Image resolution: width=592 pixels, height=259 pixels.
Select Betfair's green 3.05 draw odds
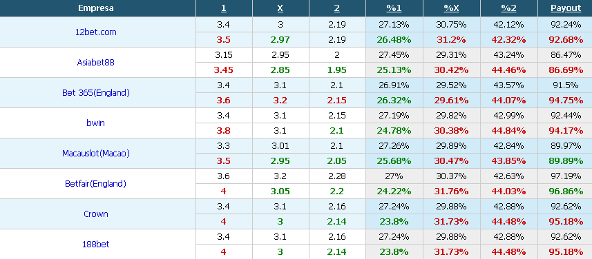tap(280, 191)
